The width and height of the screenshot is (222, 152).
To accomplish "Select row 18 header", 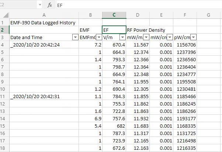I will click(x=4, y=148).
